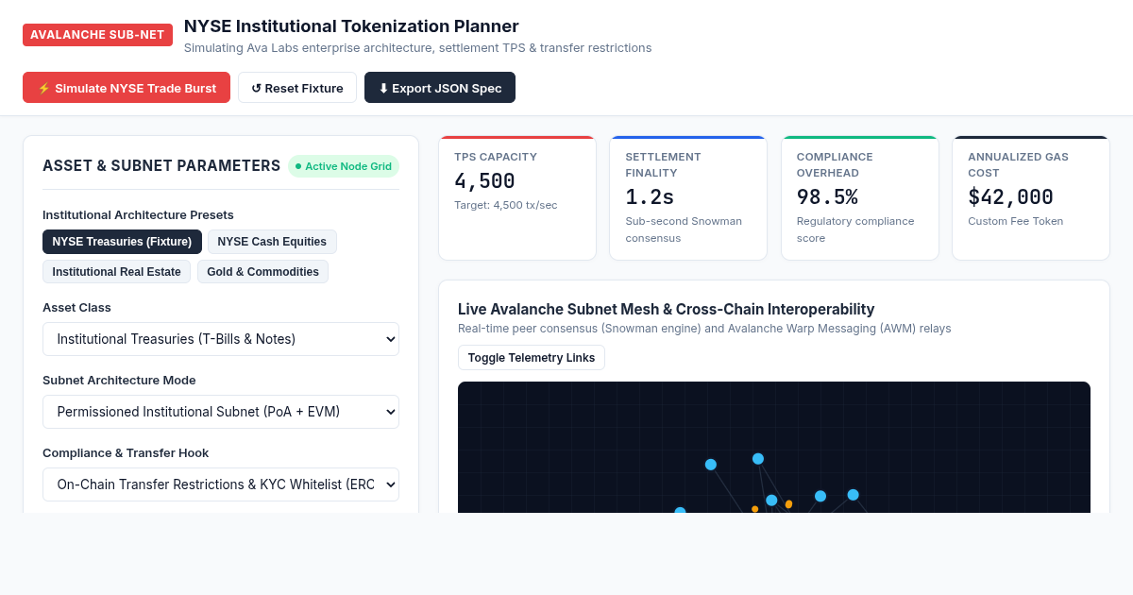
Task: Click the NYSE Institutional Tokenization Planner title
Action: pos(351,26)
